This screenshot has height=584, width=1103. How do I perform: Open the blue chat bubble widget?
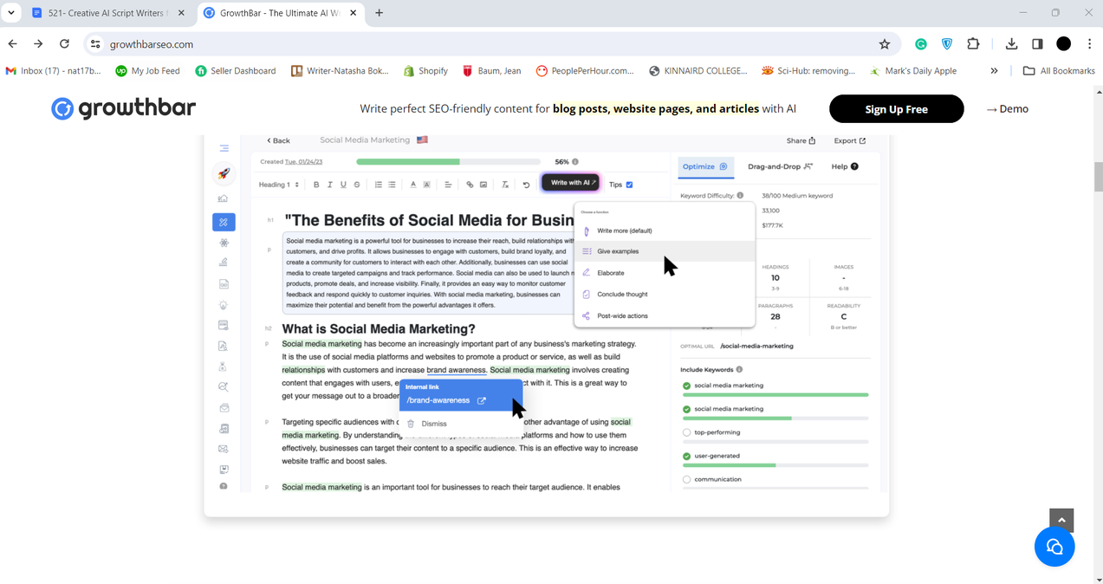1054,546
